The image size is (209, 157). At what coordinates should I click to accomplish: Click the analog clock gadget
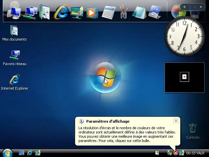coord(185,36)
